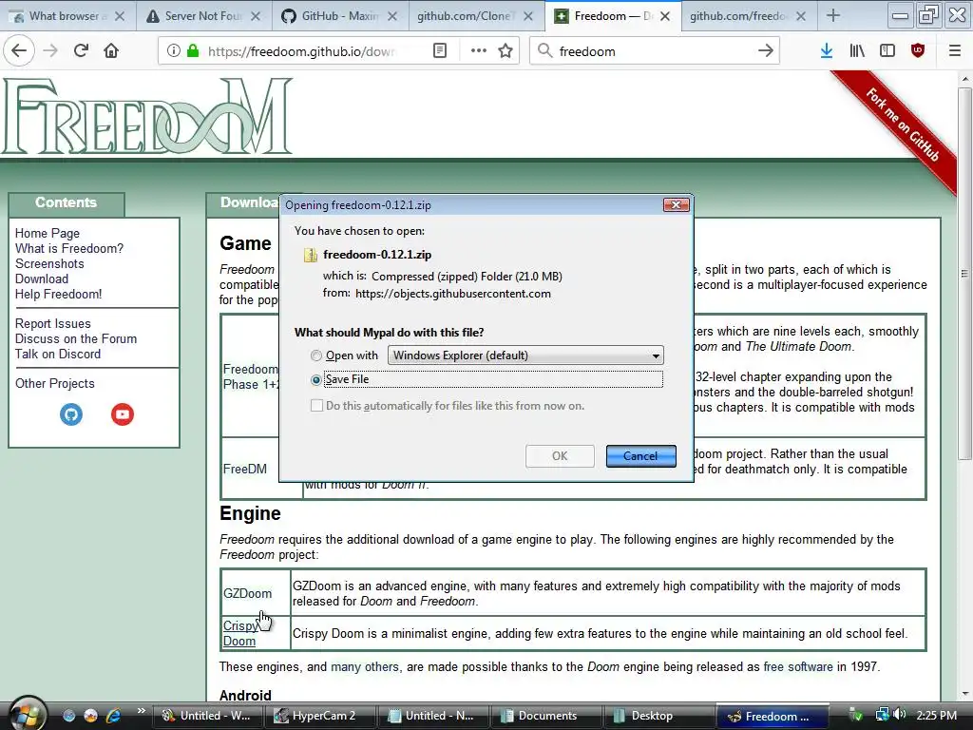Open the uBlock shield extension icon
The image size is (973, 730).
[x=918, y=51]
